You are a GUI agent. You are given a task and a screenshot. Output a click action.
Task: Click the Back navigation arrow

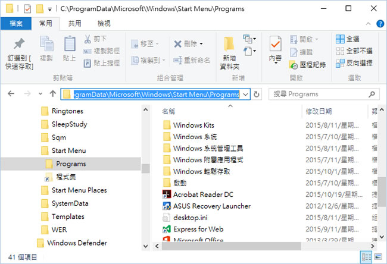pos(11,94)
